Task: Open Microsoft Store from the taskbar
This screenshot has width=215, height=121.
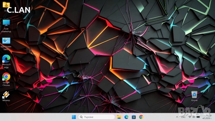Action: [x=134, y=117]
